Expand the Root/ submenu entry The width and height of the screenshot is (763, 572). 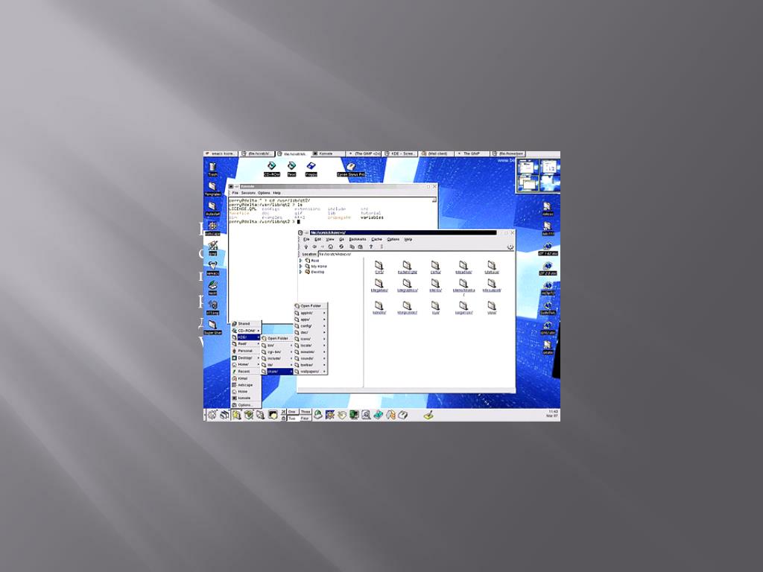click(246, 344)
